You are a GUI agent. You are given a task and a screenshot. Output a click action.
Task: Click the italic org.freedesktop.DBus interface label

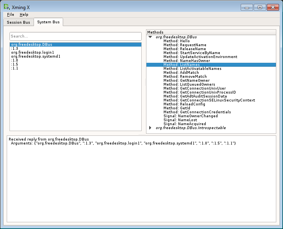176,37
